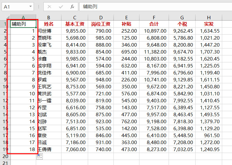
Task: Click net pay value 1,225.05
Action: (209, 66)
